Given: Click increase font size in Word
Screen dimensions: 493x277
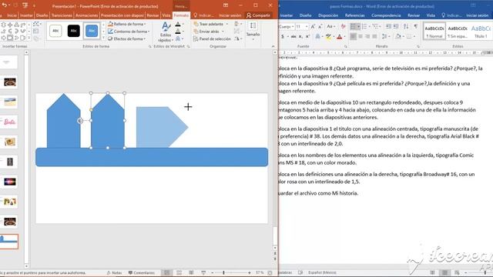Looking at the screenshot, I should coord(313,27).
